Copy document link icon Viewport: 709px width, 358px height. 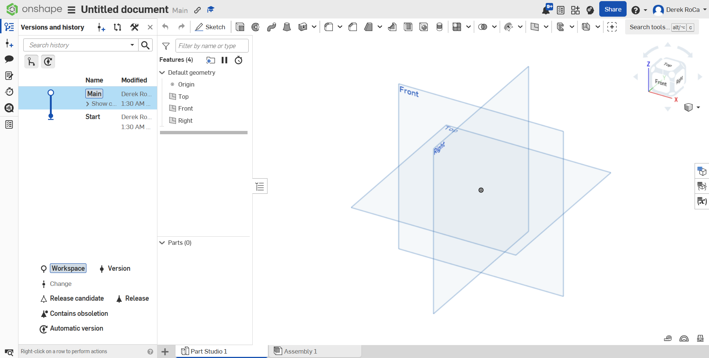click(198, 10)
